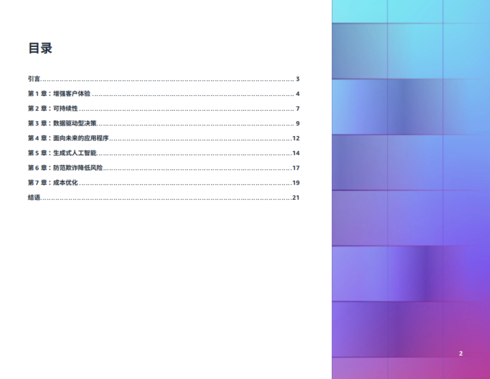490x379 pixels.
Task: Select page number 12 in contents list
Action: click(x=296, y=138)
